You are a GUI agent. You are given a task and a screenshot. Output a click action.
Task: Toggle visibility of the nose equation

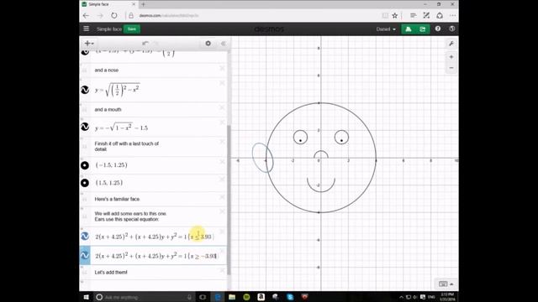(85, 90)
